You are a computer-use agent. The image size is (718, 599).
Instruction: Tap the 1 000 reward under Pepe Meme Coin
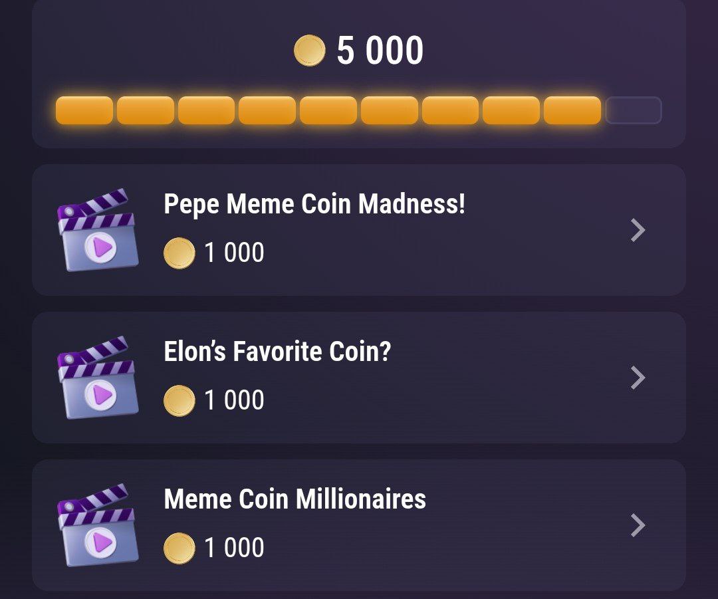[234, 253]
